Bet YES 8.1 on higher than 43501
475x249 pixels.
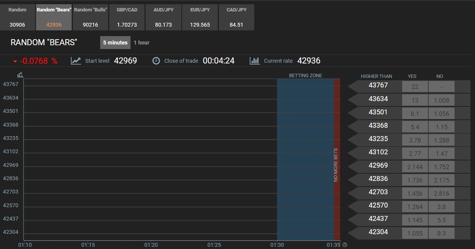[415, 113]
